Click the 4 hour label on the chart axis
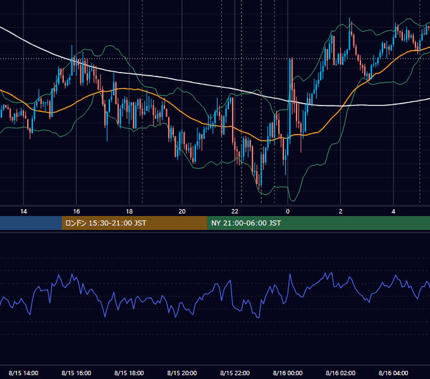 coord(393,212)
